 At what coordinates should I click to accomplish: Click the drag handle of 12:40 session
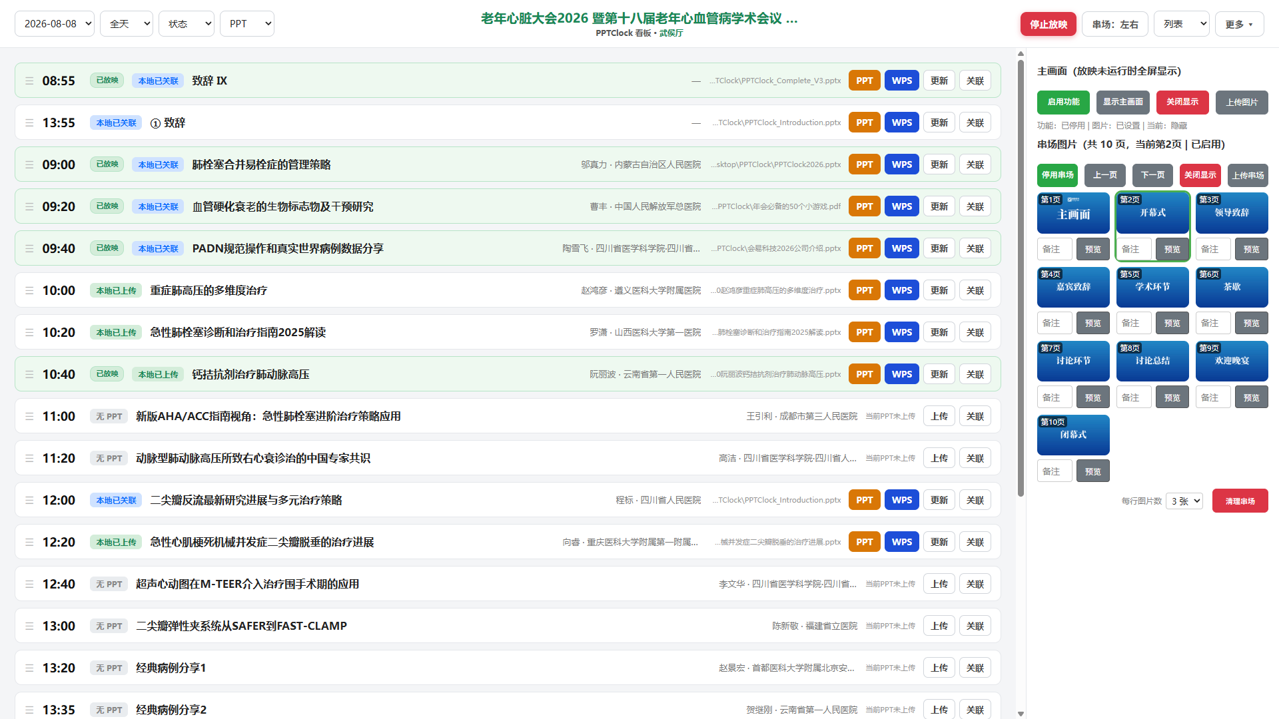(29, 584)
